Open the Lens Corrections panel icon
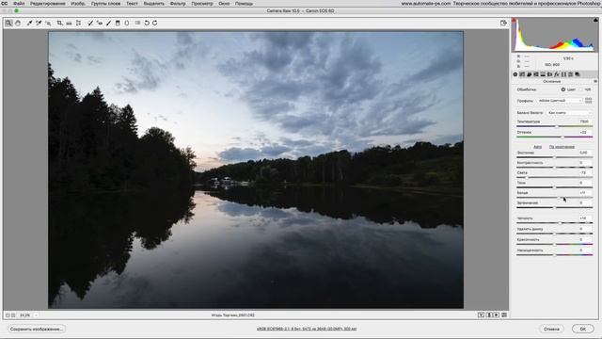The height and width of the screenshot is (339, 602). (x=549, y=74)
